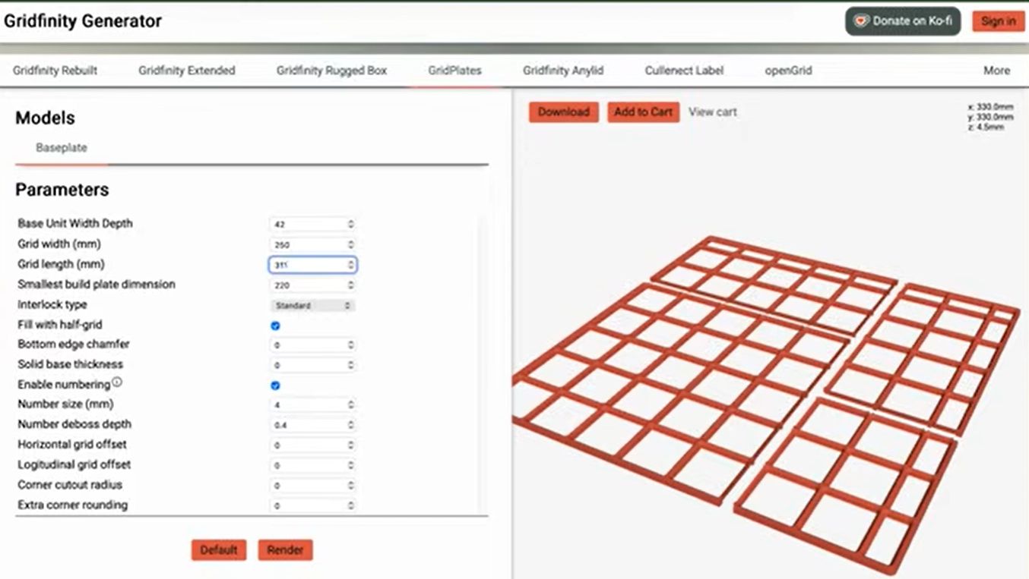Viewport: 1029px width, 579px height.
Task: Click the "Interlock type" label
Action: coord(52,304)
